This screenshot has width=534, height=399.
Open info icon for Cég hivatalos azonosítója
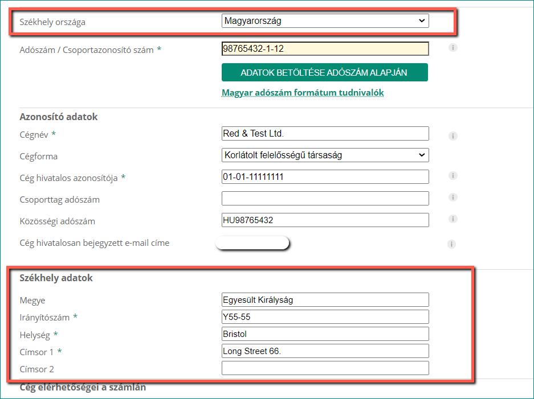(453, 176)
